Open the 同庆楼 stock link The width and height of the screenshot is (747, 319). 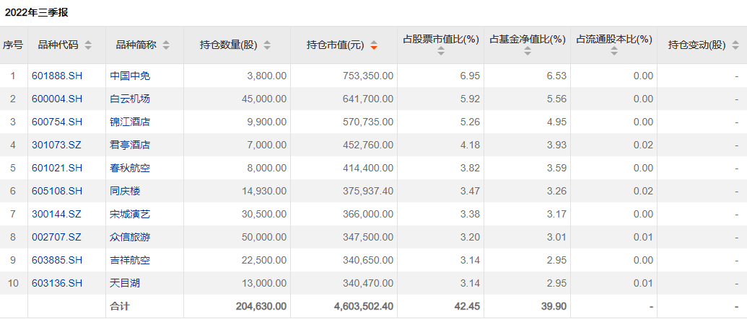(125, 191)
